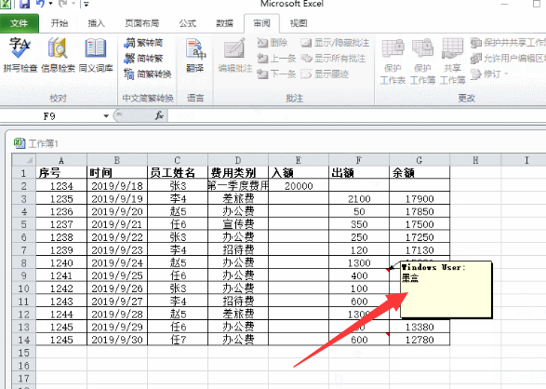Open the name box dropdown arrow
The height and width of the screenshot is (389, 546).
[106, 116]
